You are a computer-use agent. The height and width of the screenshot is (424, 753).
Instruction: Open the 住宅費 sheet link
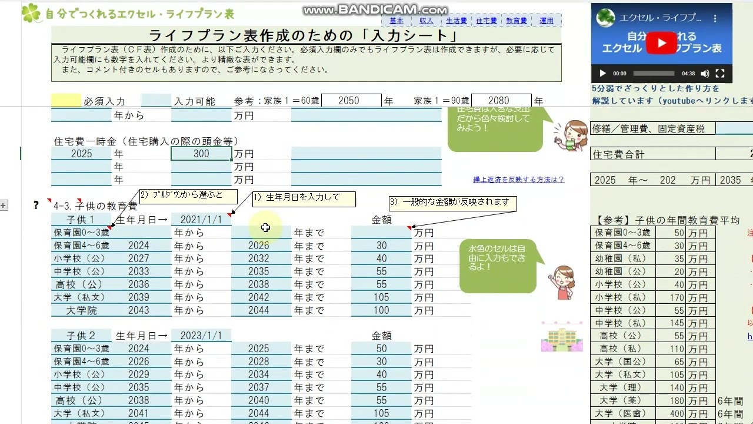click(486, 20)
